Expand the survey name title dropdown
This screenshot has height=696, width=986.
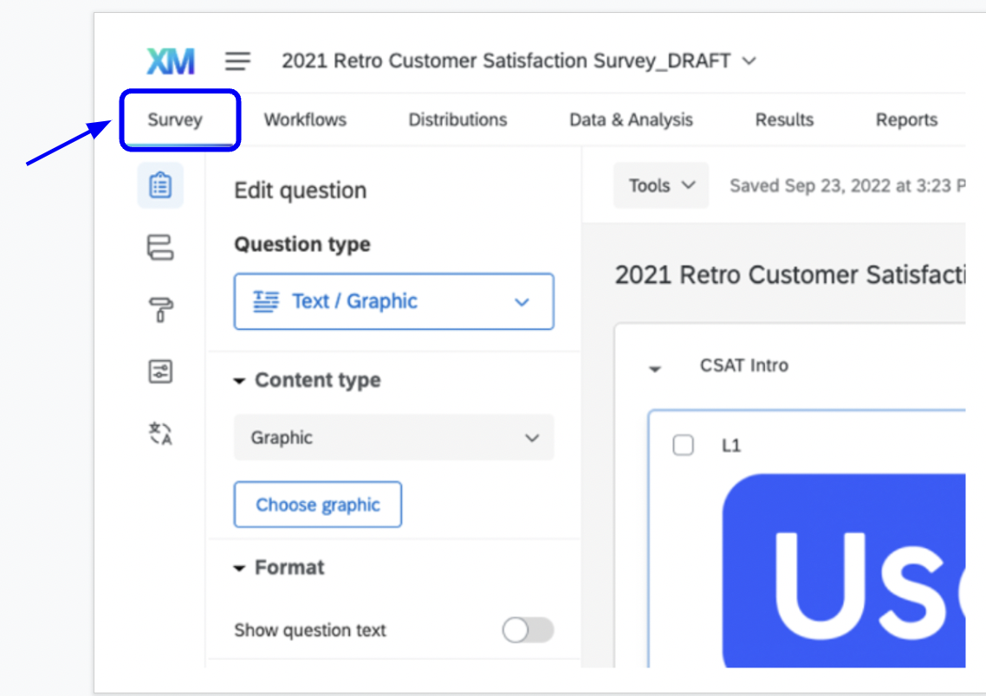click(750, 61)
